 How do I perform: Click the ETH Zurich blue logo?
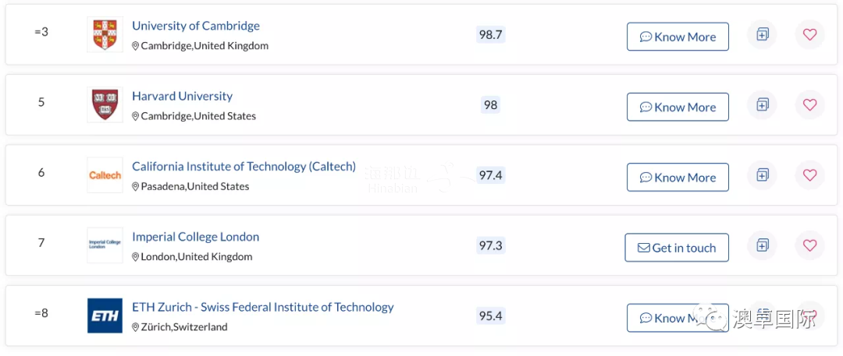pyautogui.click(x=105, y=316)
